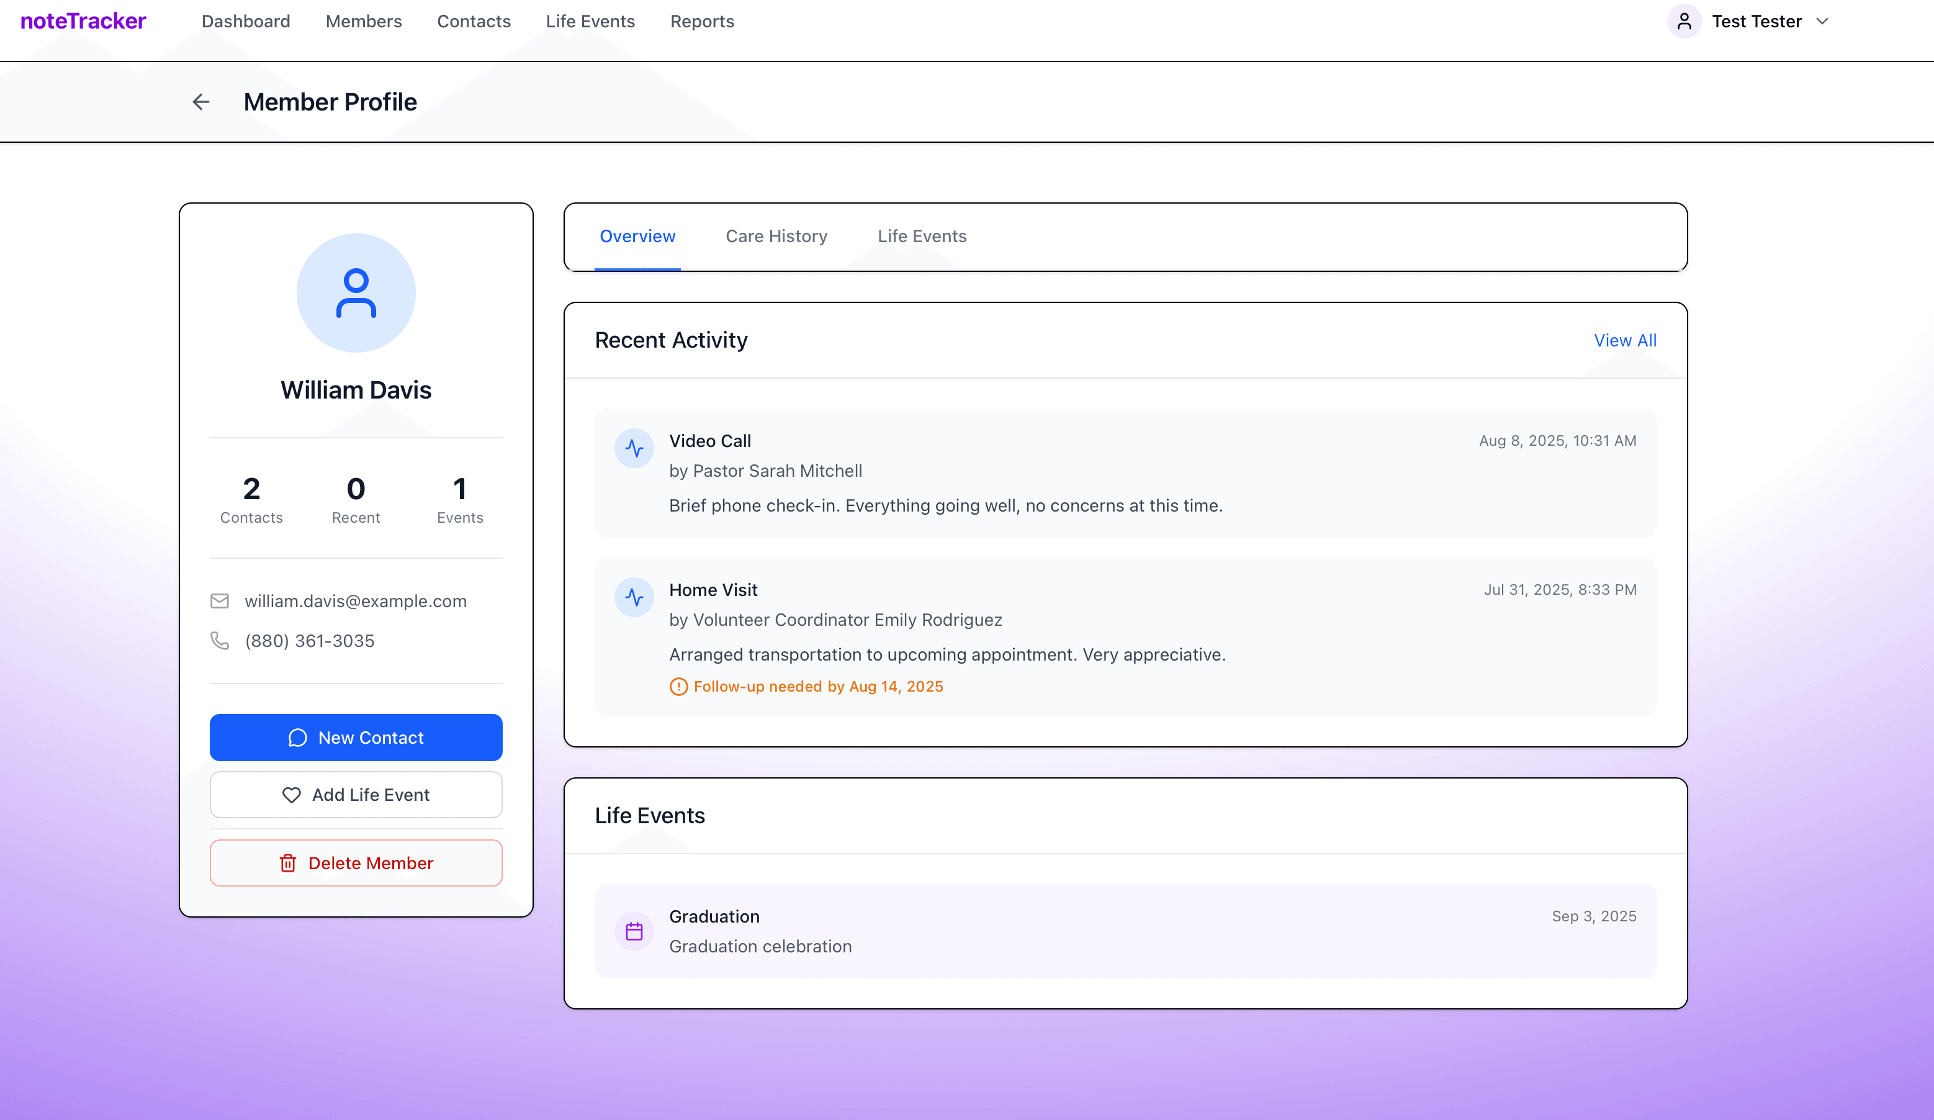Click the user avatar icon in header

click(1684, 22)
